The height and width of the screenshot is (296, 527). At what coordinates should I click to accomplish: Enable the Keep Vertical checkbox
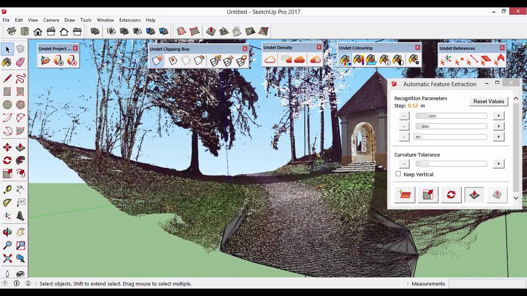tap(398, 174)
